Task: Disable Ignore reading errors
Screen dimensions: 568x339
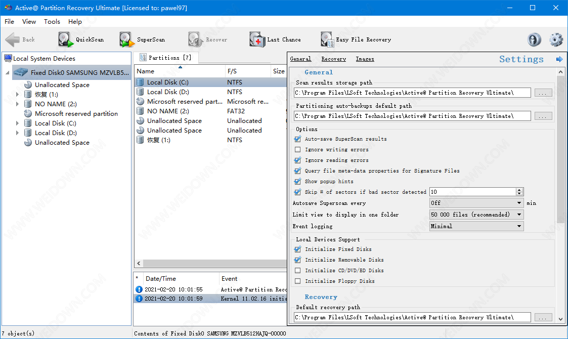Action: click(298, 160)
